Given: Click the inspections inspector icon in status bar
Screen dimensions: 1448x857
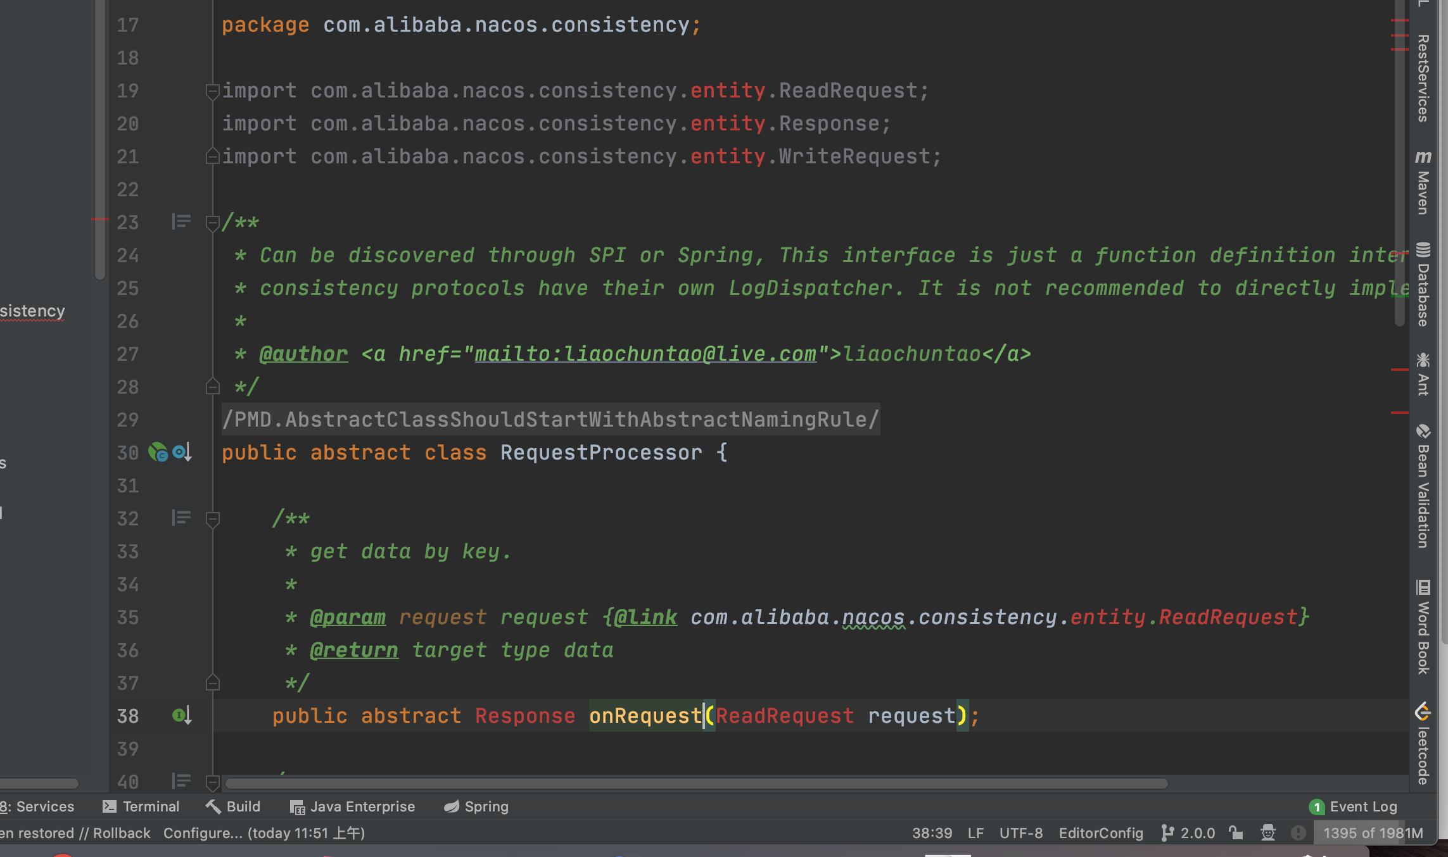Looking at the screenshot, I should point(1268,833).
